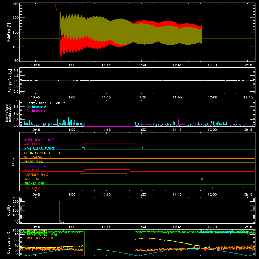
Task: Click '11:30' under the modulation plot
Action: 141,130
